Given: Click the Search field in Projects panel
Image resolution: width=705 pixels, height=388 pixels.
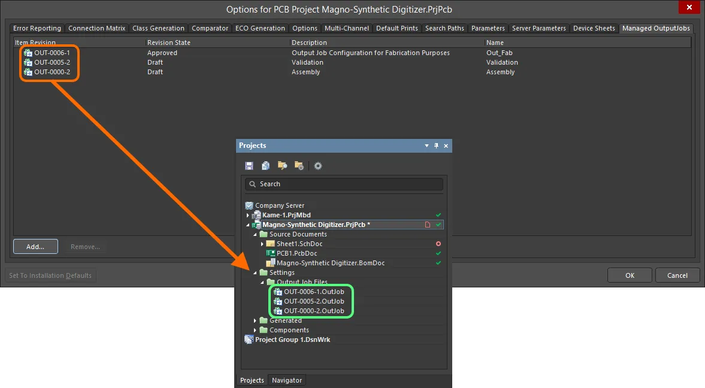Looking at the screenshot, I should (344, 184).
